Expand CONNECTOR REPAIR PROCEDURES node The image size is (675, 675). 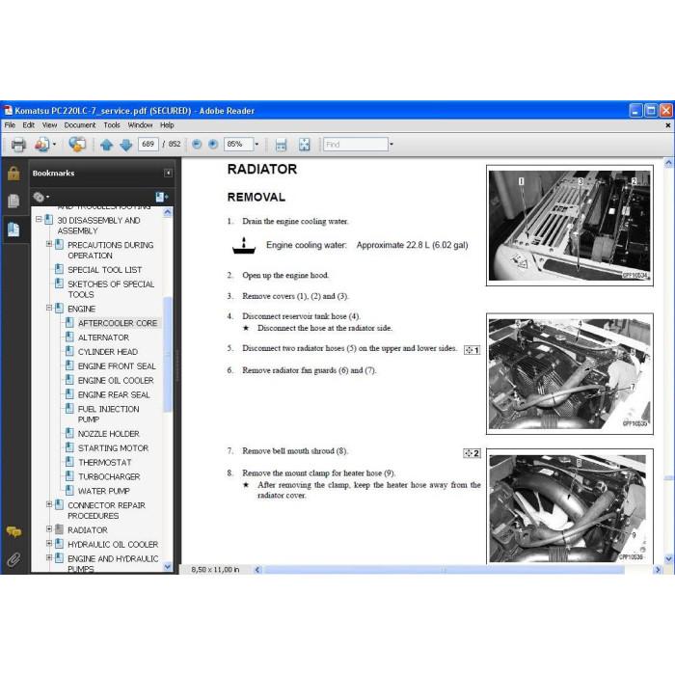(x=49, y=504)
